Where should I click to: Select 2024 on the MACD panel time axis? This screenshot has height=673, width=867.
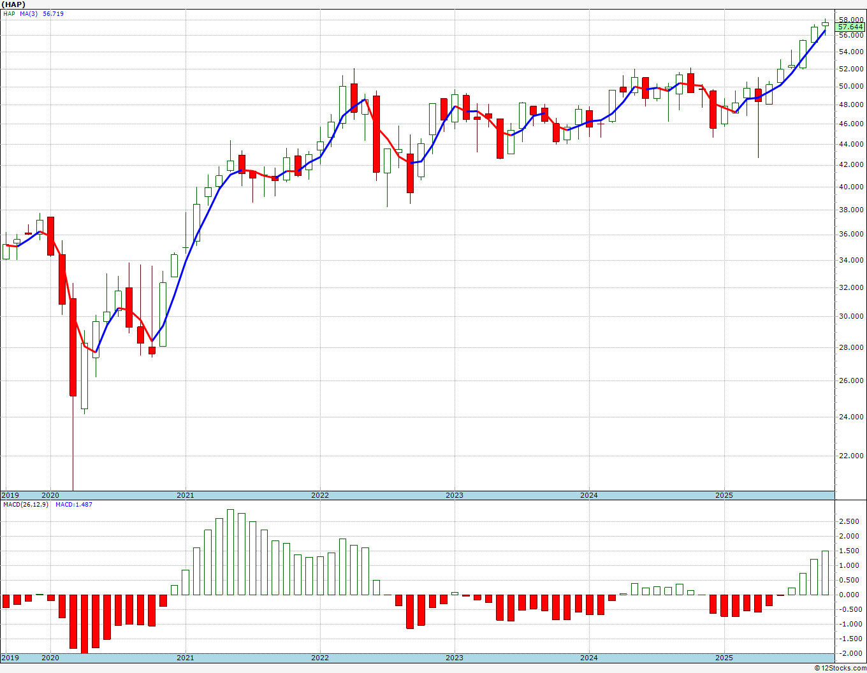point(589,658)
